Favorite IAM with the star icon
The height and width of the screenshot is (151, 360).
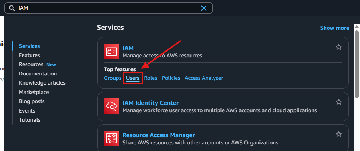(x=339, y=47)
